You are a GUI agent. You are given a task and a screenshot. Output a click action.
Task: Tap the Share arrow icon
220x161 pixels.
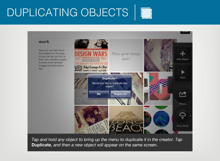[182, 94]
